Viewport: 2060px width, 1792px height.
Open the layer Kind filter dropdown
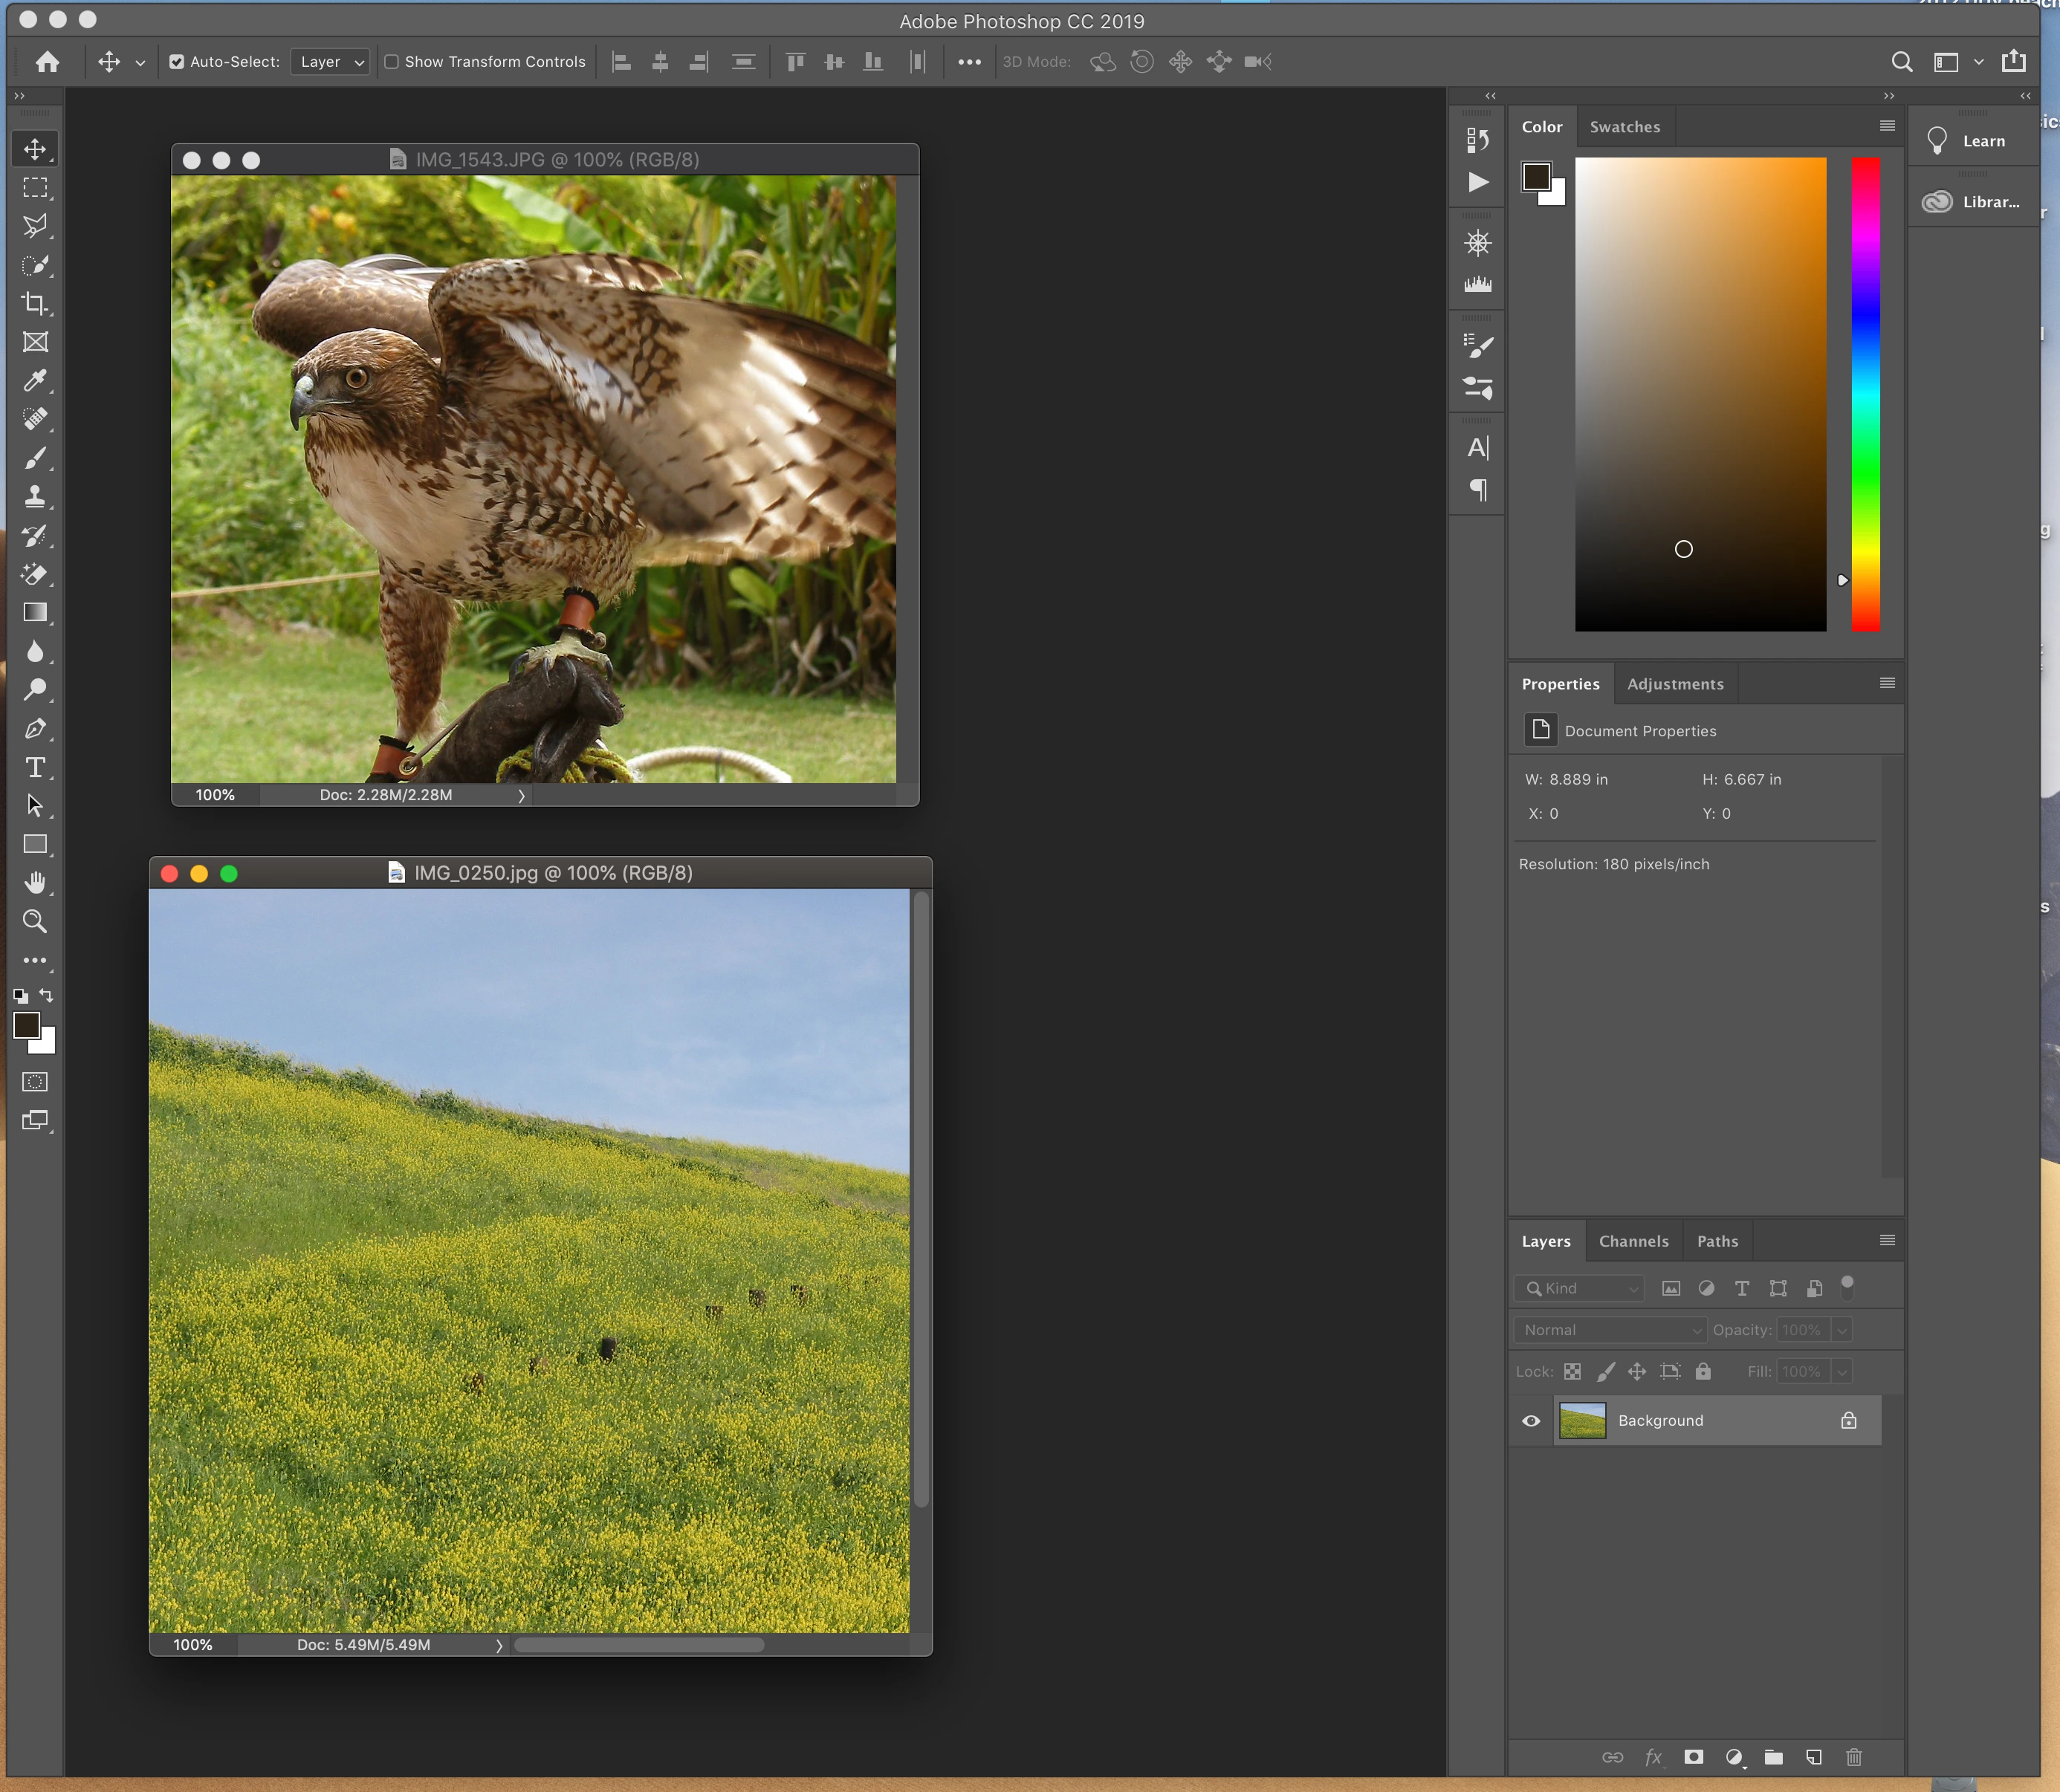click(1579, 1288)
